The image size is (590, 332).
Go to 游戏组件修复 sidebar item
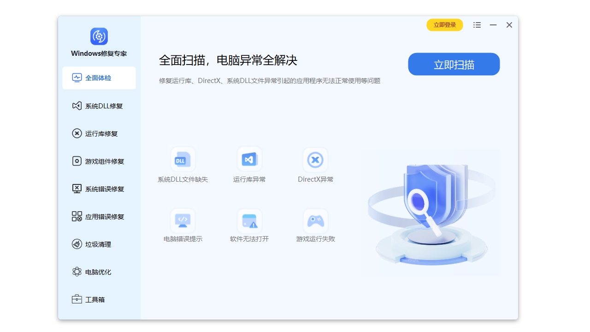pyautogui.click(x=99, y=161)
